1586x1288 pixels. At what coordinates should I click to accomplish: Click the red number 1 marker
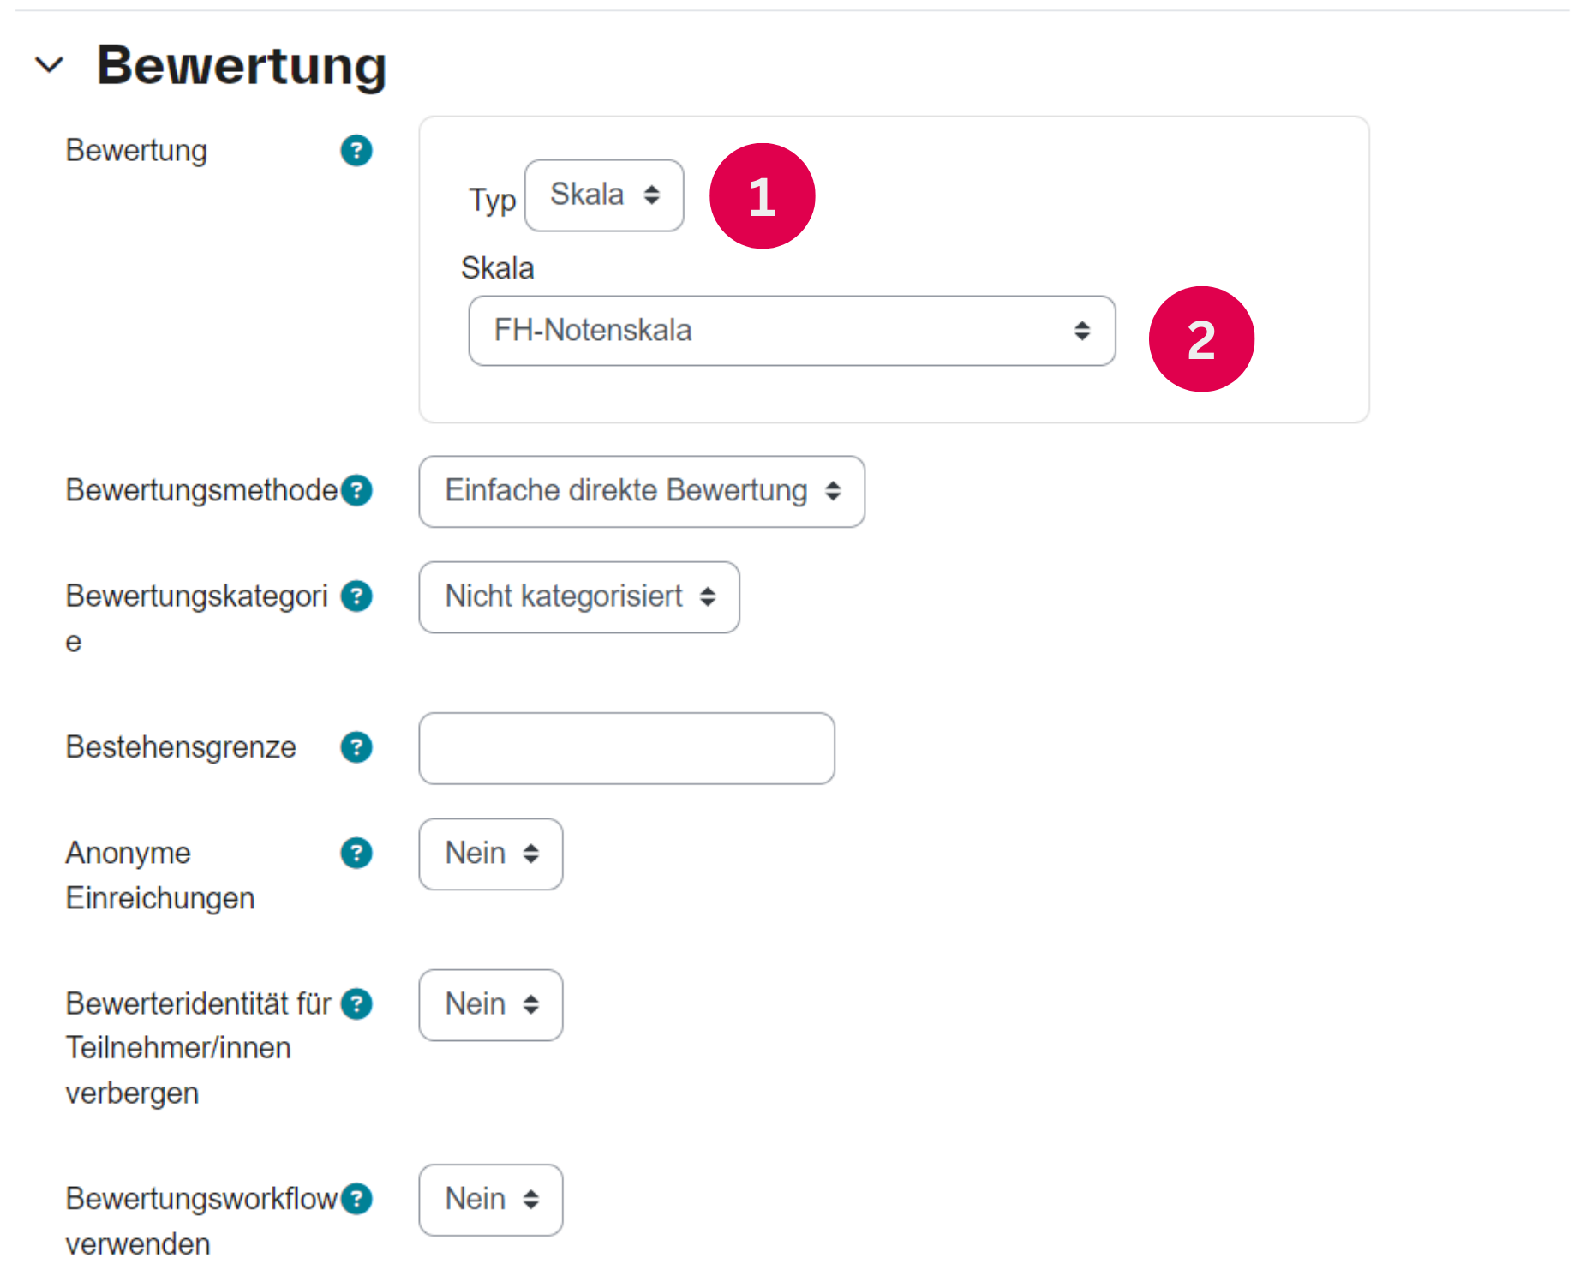click(x=762, y=196)
